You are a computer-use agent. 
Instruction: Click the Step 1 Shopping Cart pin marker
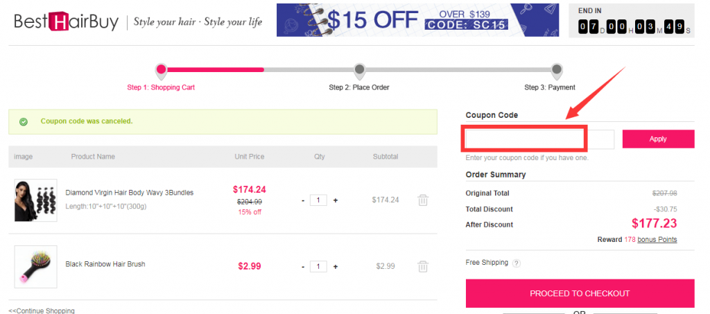click(x=161, y=71)
